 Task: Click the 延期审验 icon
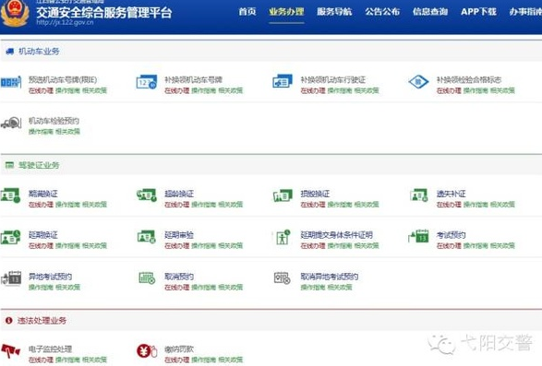click(x=147, y=237)
